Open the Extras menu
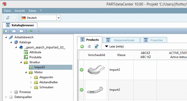Screen dimensions: 187x101 click(x=32, y=11)
